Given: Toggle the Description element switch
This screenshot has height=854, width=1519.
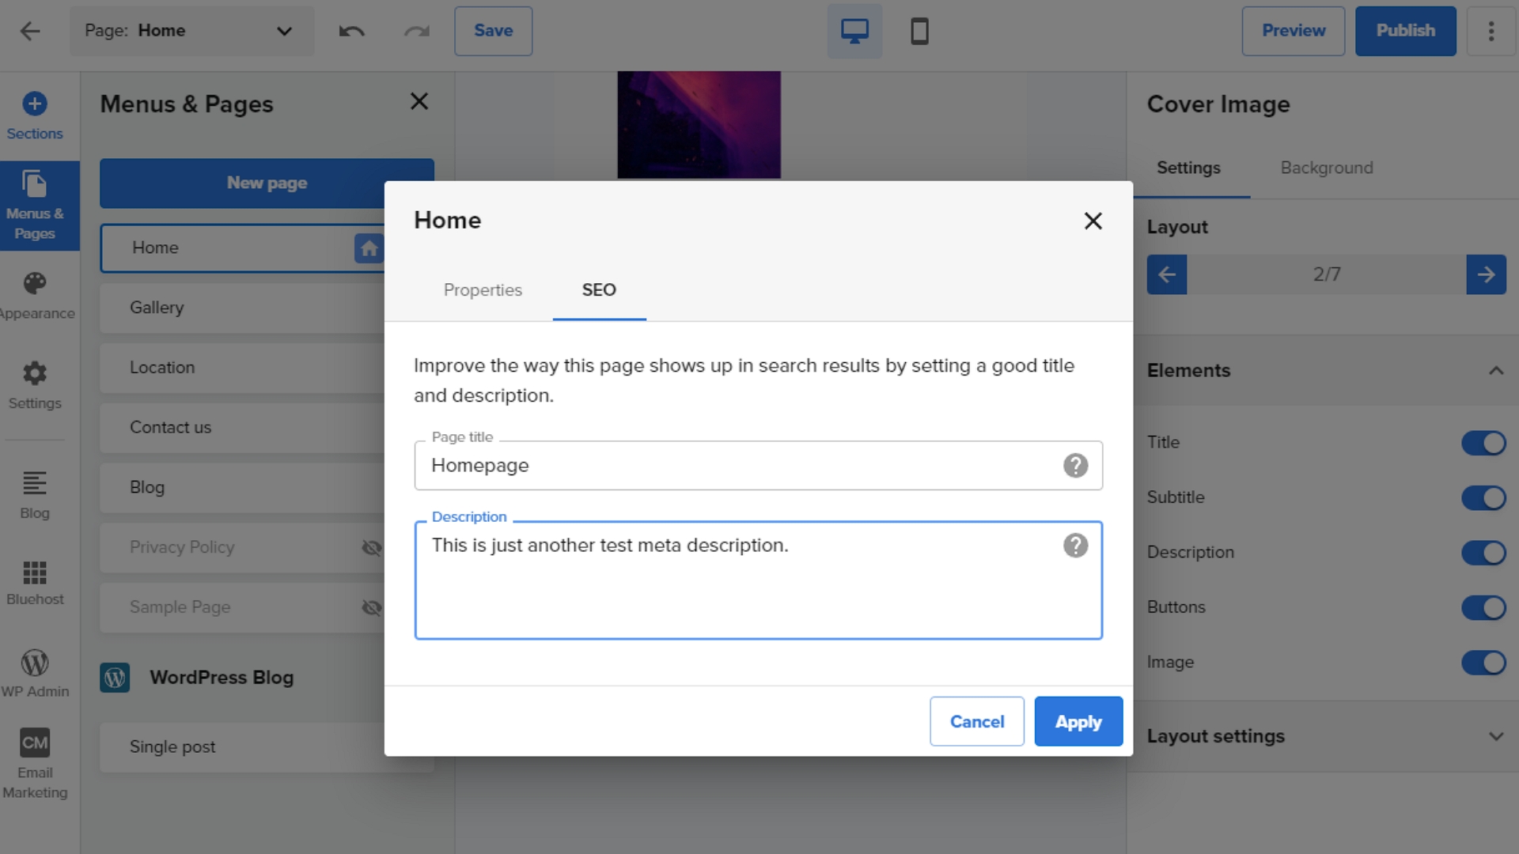Looking at the screenshot, I should [1483, 553].
